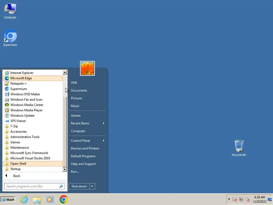Open Help and Support
273x205 pixels.
point(87,164)
